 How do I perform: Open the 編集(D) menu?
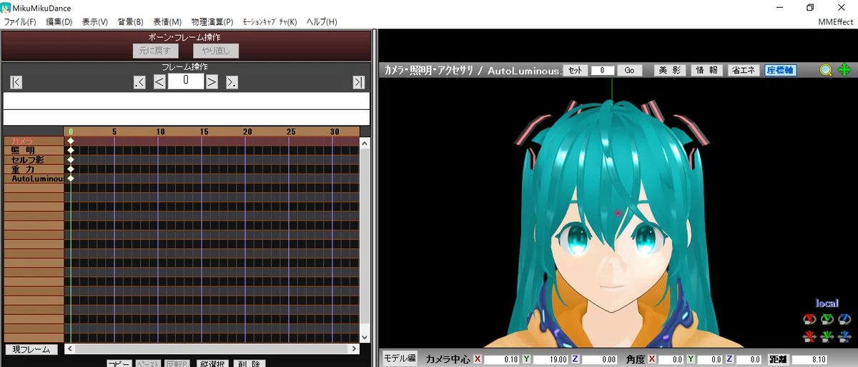pyautogui.click(x=59, y=22)
